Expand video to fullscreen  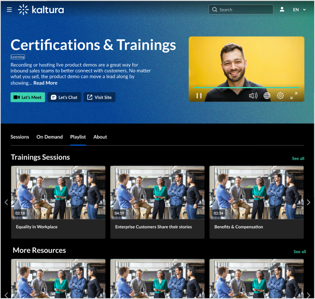294,96
